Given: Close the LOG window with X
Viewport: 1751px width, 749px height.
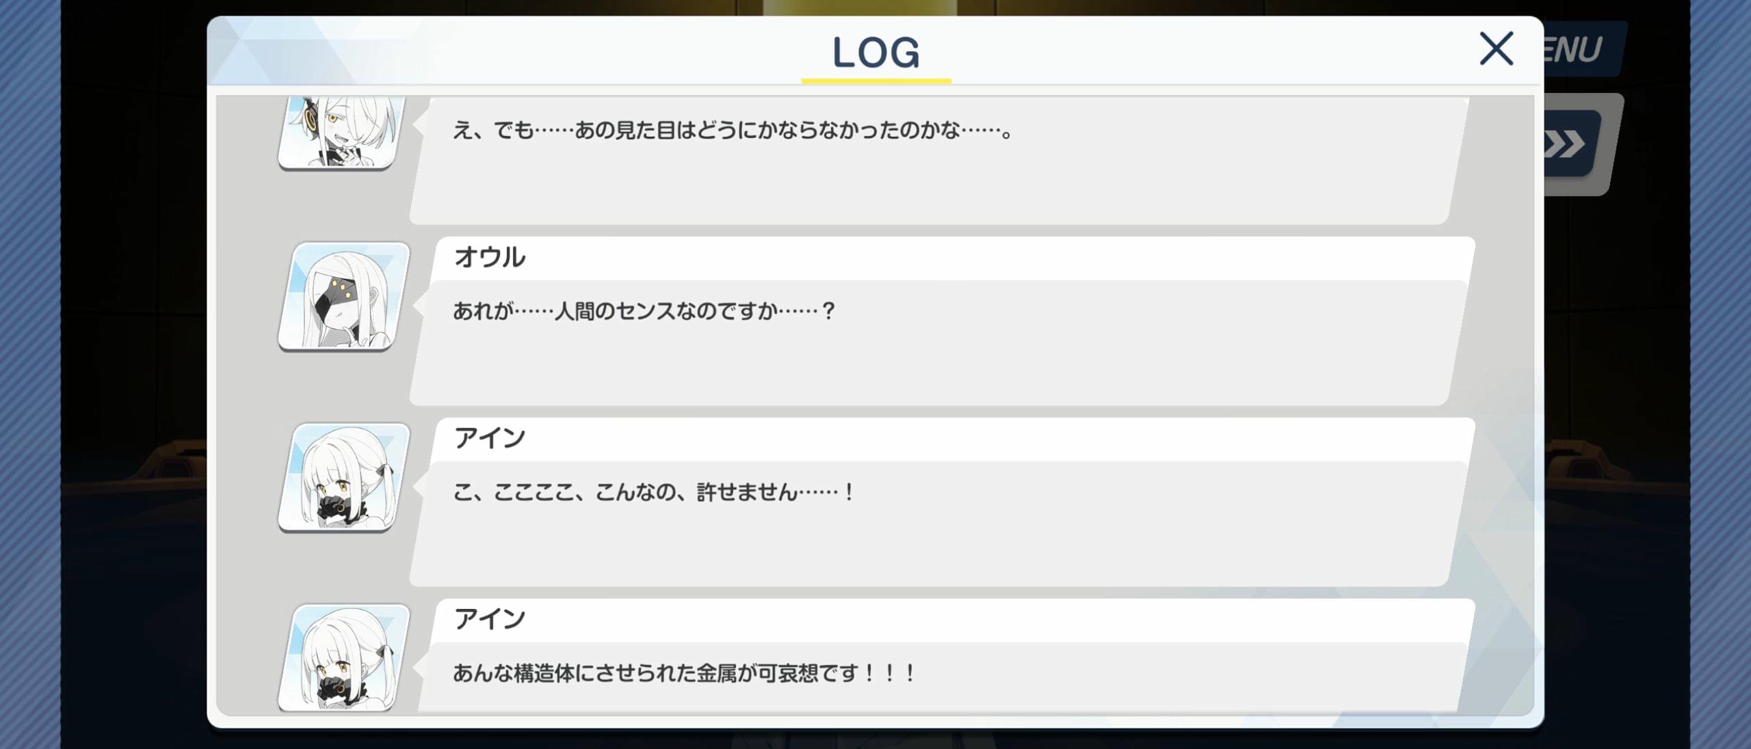Looking at the screenshot, I should tap(1496, 49).
